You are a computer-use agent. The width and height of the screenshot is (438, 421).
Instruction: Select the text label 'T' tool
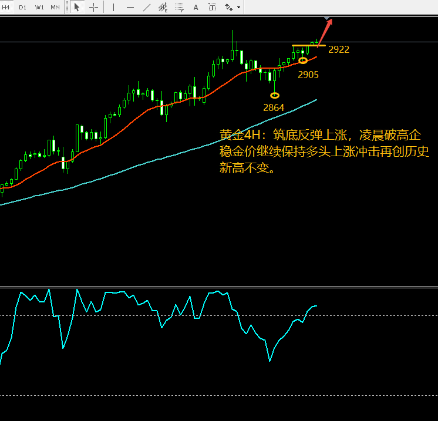[213, 7]
